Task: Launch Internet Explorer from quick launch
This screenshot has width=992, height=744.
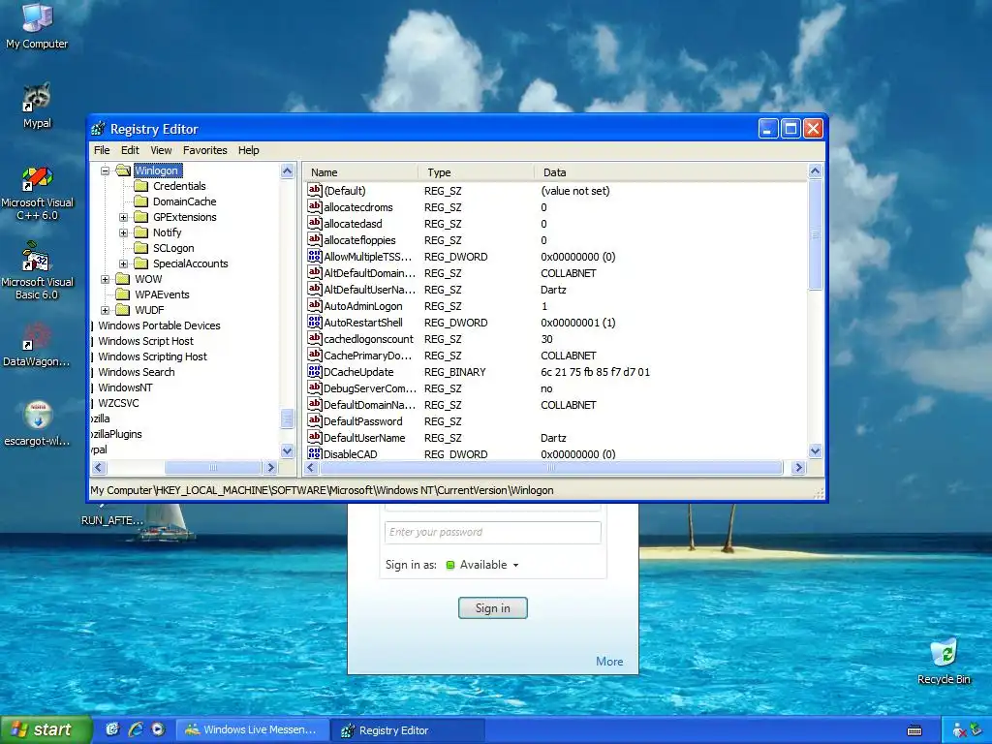Action: 136,729
